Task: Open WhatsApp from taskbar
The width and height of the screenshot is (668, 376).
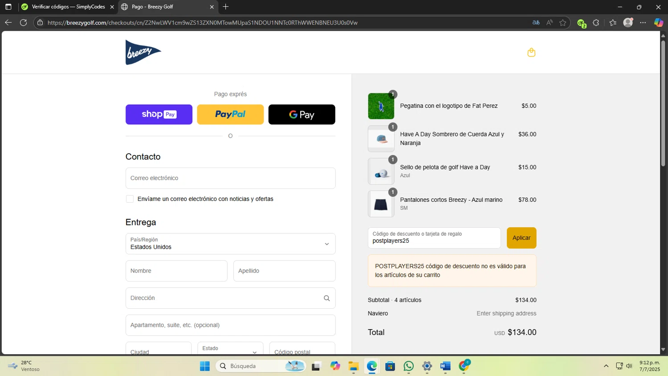Action: (x=408, y=366)
